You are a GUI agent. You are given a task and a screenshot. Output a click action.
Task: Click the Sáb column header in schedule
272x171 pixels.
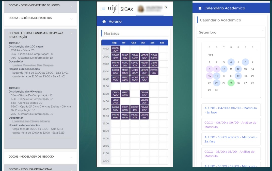(x=162, y=43)
